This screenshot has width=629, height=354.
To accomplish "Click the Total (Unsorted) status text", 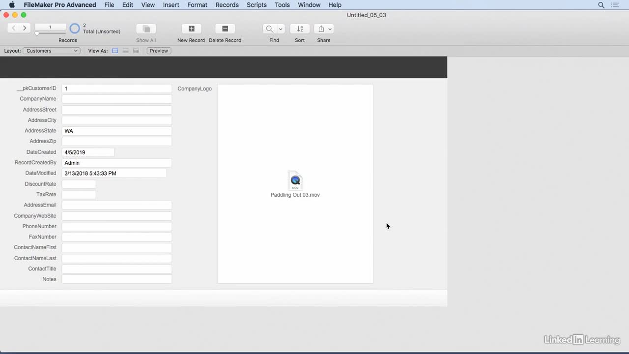I will click(x=102, y=31).
